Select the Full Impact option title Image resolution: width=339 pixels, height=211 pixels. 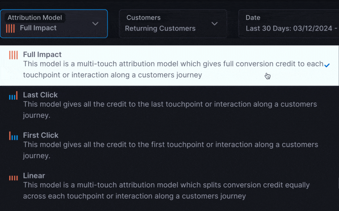click(42, 54)
